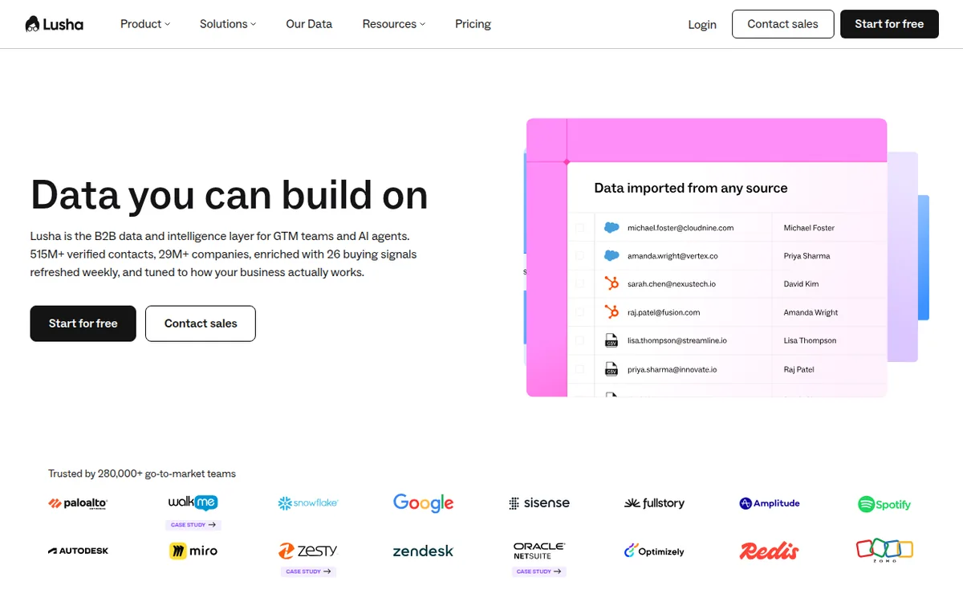Image resolution: width=963 pixels, height=602 pixels.
Task: Click the Data you can build on headline
Action: tap(230, 194)
